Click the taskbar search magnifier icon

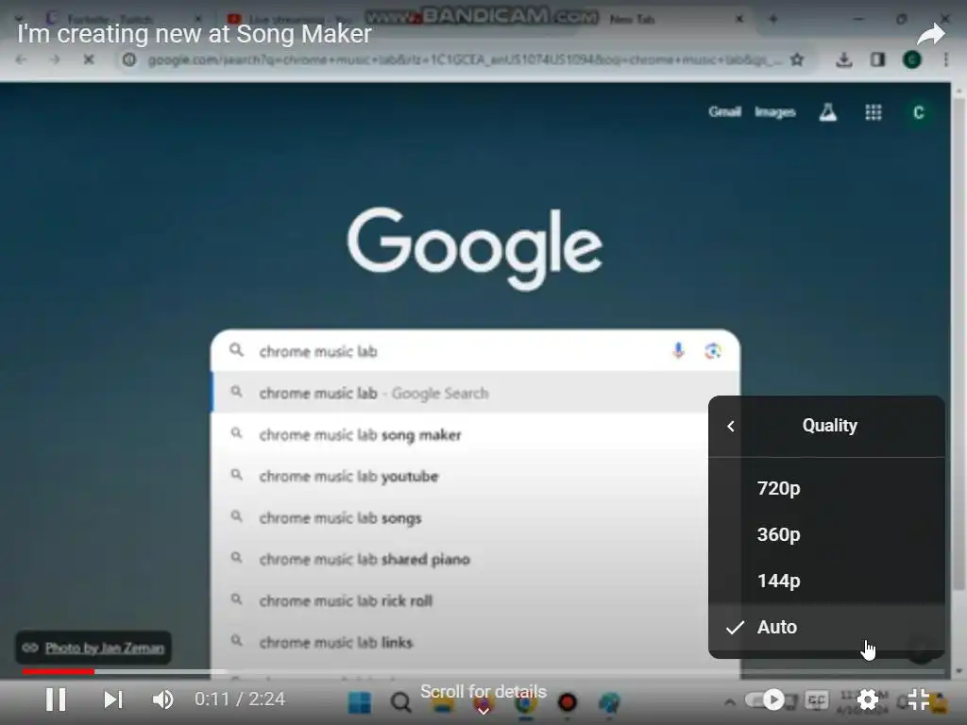point(400,702)
